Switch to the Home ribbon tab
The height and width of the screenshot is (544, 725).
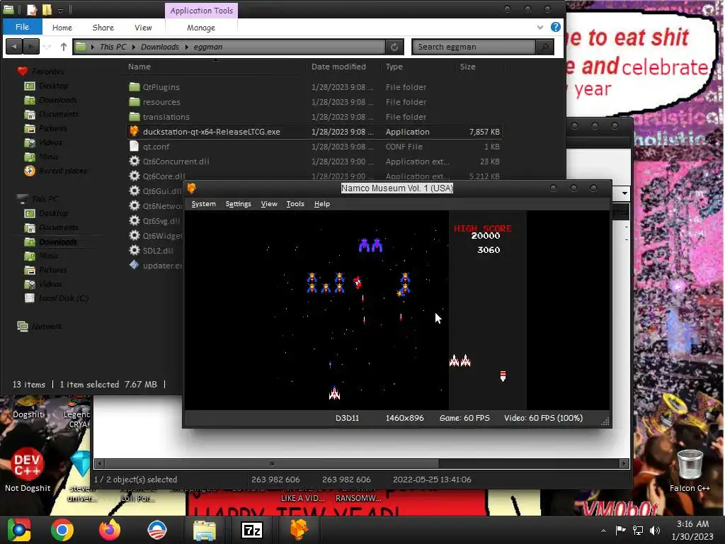[62, 28]
